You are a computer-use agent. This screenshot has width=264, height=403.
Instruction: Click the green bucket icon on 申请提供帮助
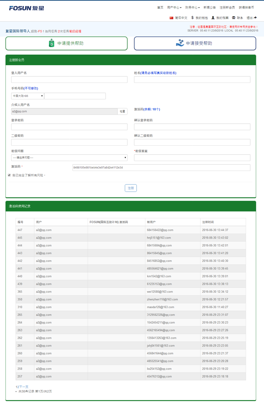coord(52,43)
